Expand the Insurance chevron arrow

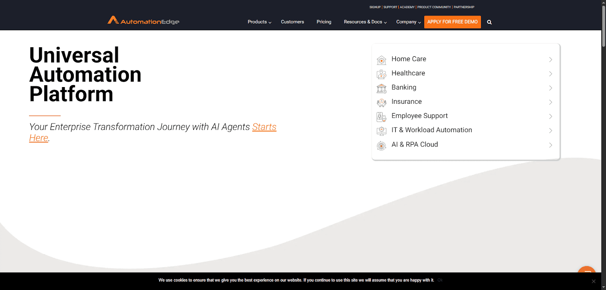[x=550, y=102]
